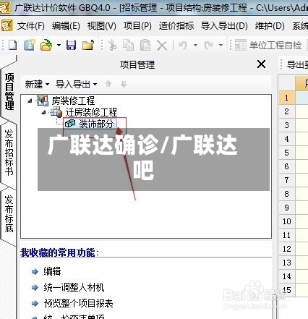Image resolution: width=308 pixels, height=319 pixels.
Task: Click the Redo arrow icon
Action: coord(208,45)
